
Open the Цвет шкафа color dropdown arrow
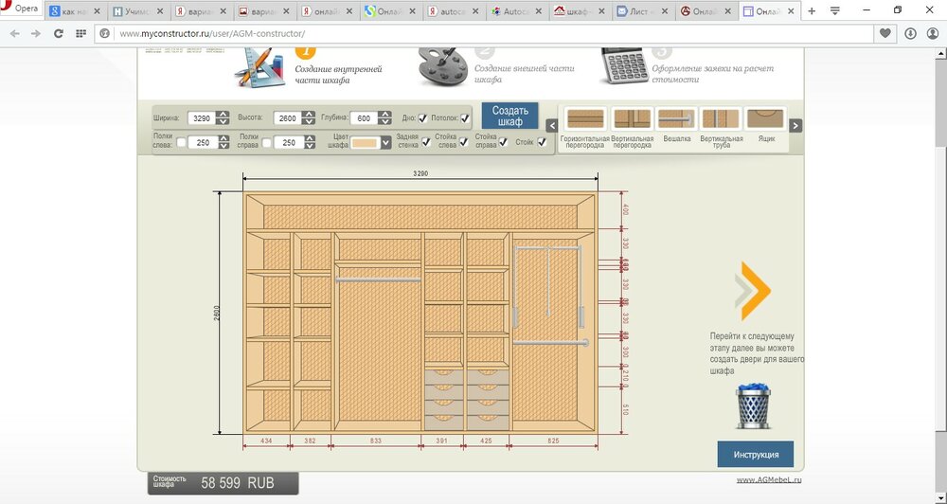point(385,143)
